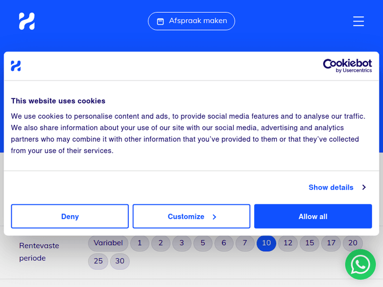Deny all cookies
The width and height of the screenshot is (383, 287).
tap(70, 217)
